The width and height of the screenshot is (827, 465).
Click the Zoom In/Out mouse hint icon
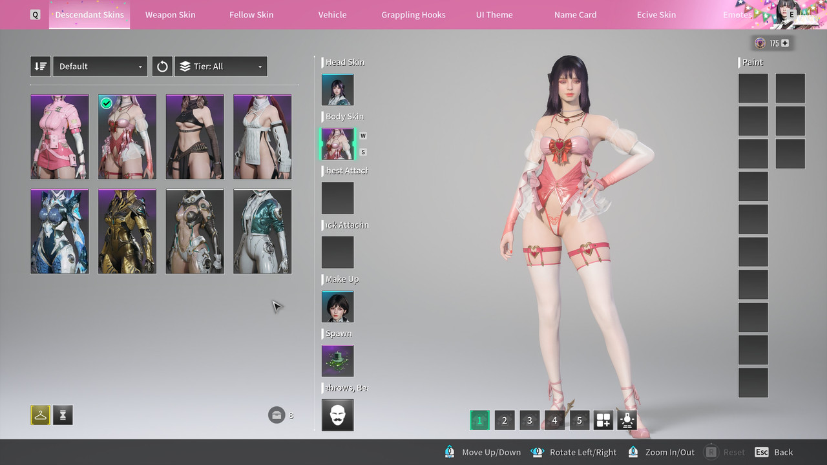(x=633, y=452)
